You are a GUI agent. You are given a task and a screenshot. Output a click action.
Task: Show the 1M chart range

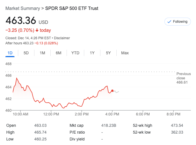pyautogui.click(x=42, y=53)
